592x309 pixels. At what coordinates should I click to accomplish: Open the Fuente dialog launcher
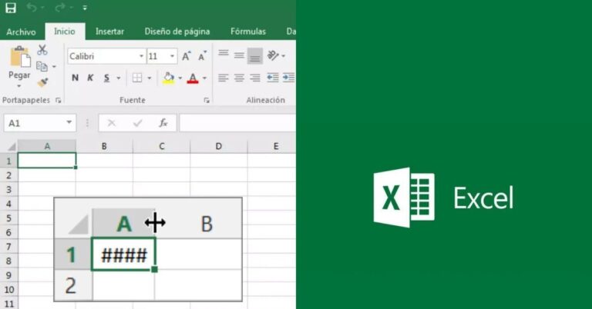tap(207, 100)
